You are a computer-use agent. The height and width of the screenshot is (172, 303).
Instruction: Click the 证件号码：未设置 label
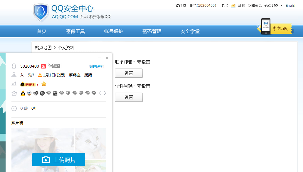click(133, 86)
